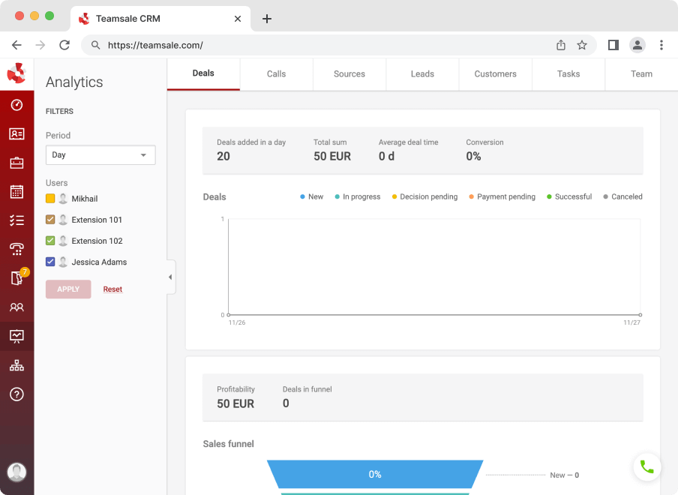Screen dimensions: 678x495
Task: Uncheck the Jessica Adams checkbox
Action: (50, 262)
